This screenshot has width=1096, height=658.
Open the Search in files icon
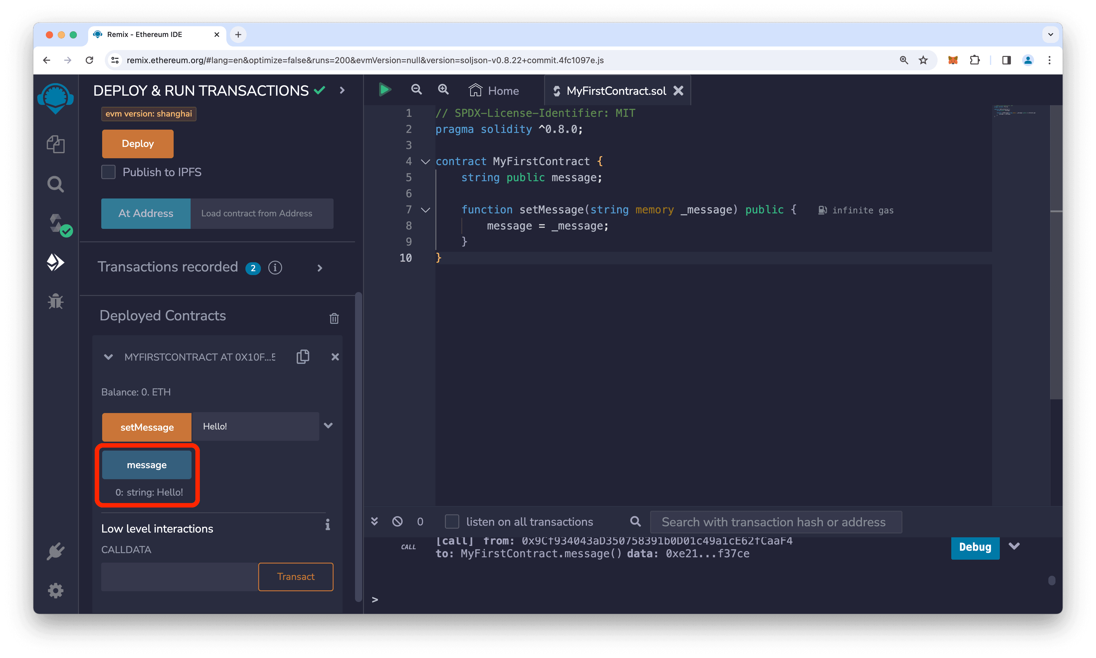55,184
